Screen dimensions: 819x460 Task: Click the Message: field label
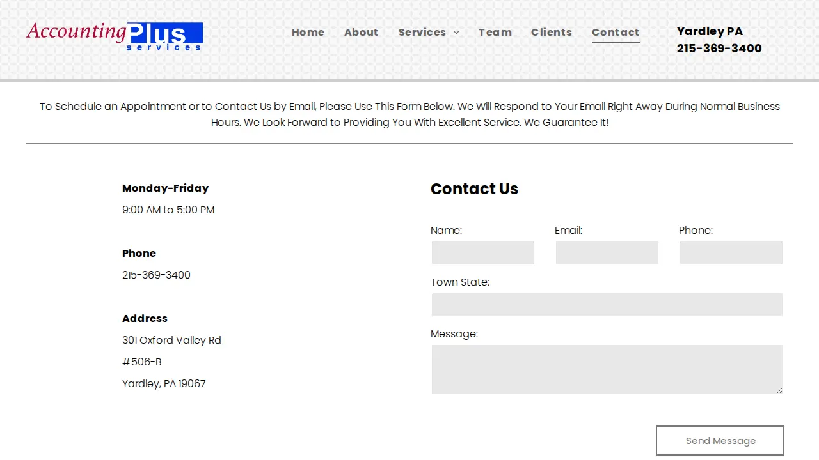(x=454, y=333)
